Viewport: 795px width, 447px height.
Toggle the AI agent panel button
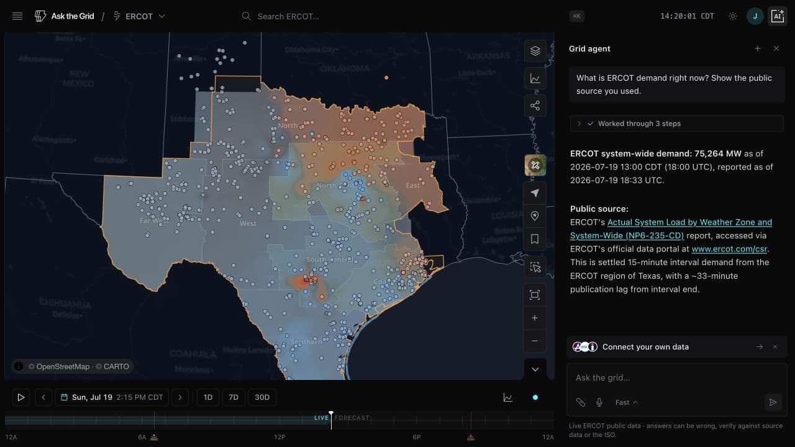777,16
